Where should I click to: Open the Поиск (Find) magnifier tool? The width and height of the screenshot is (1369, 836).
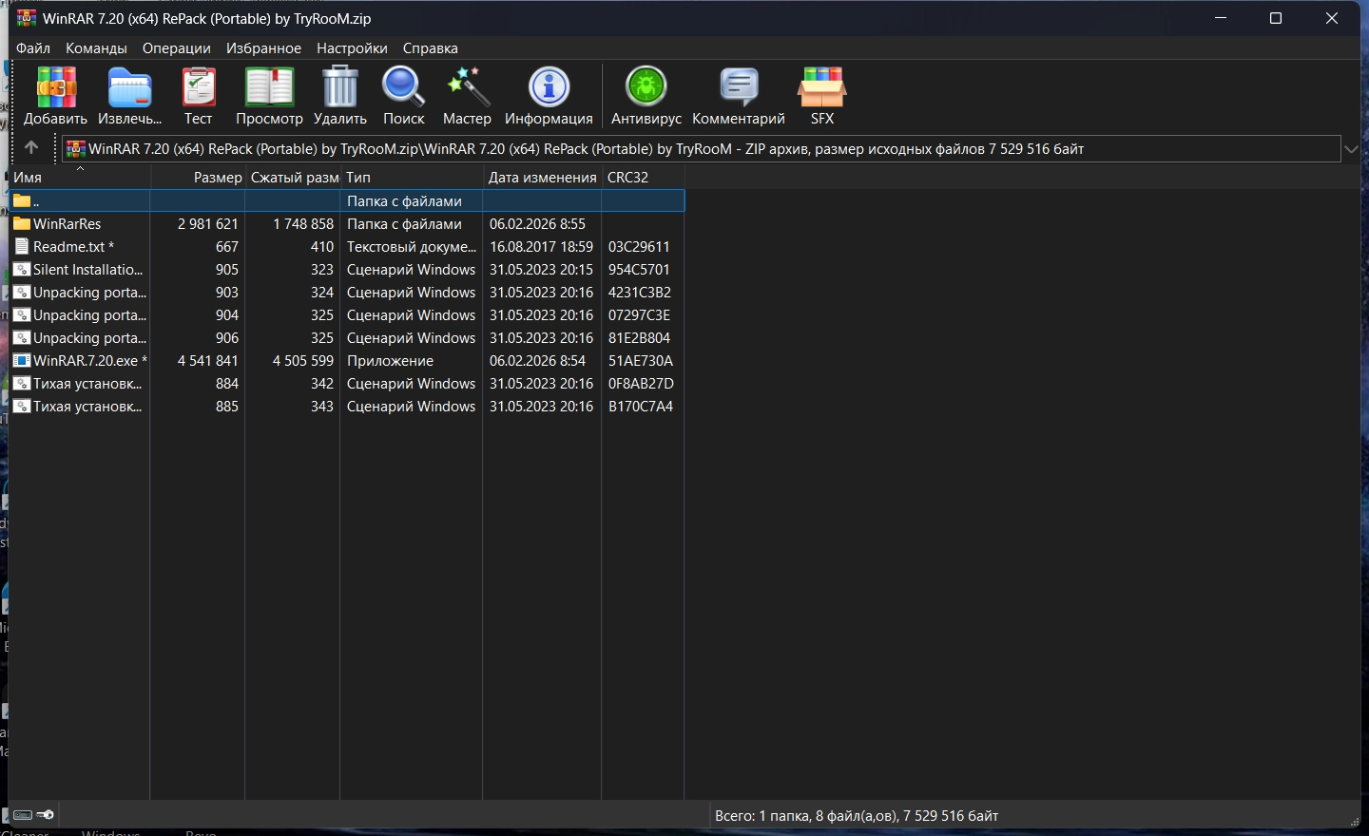[403, 87]
